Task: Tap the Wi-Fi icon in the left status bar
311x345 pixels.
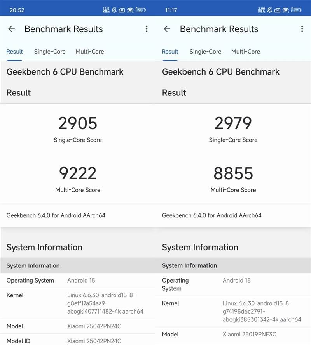Action: 130,10
